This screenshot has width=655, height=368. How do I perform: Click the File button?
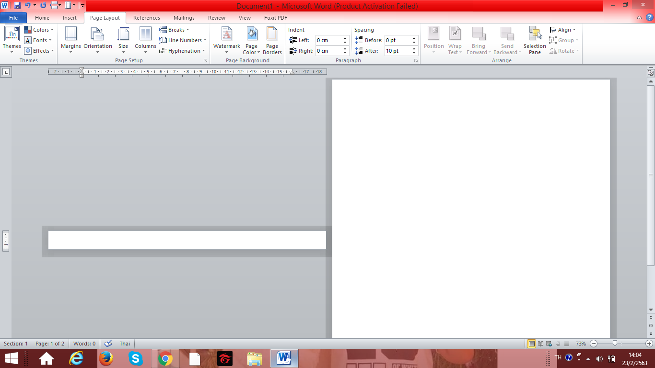tap(13, 18)
